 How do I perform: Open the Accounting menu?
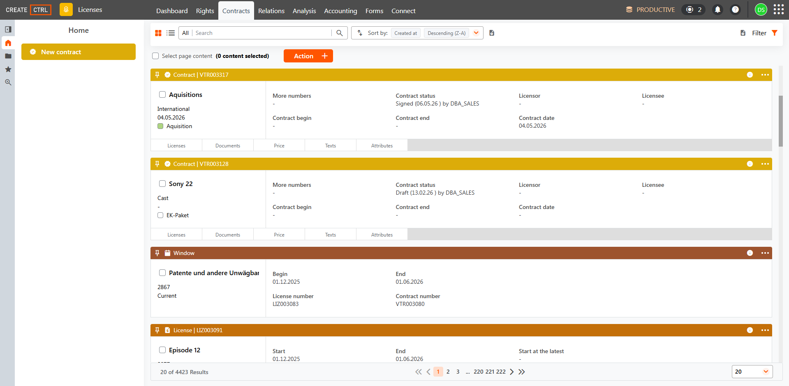340,11
